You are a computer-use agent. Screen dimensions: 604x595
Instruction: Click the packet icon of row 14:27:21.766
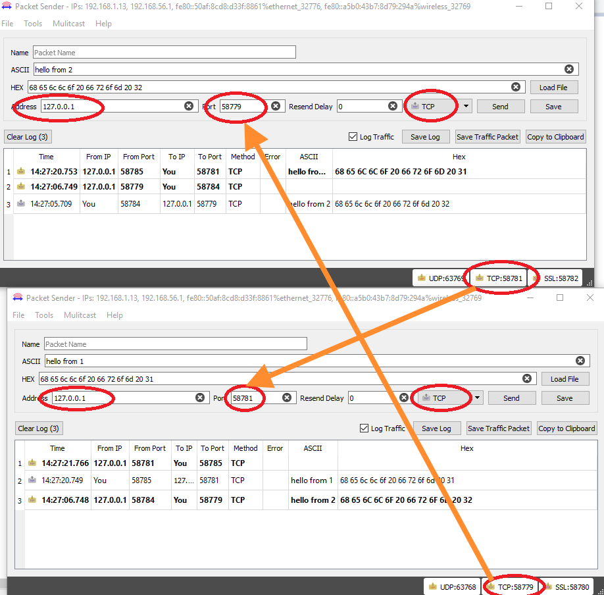click(32, 463)
